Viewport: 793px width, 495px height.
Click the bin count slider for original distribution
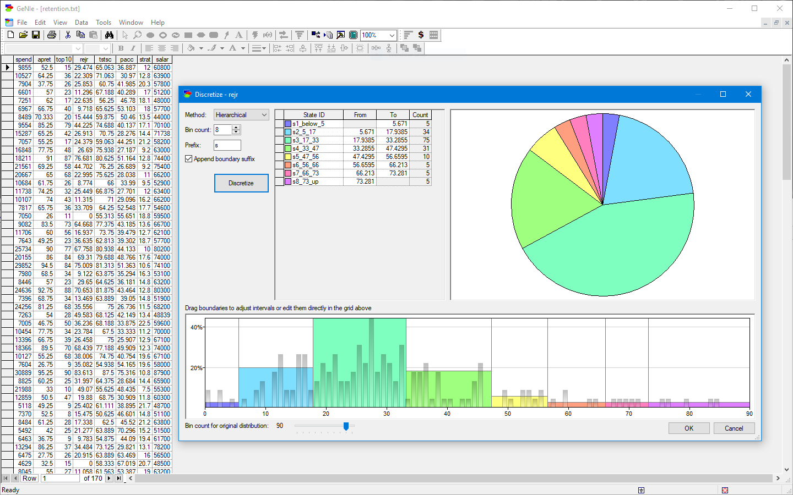coord(346,425)
